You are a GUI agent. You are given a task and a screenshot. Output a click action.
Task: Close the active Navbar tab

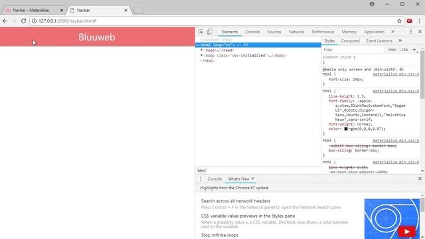(126, 11)
